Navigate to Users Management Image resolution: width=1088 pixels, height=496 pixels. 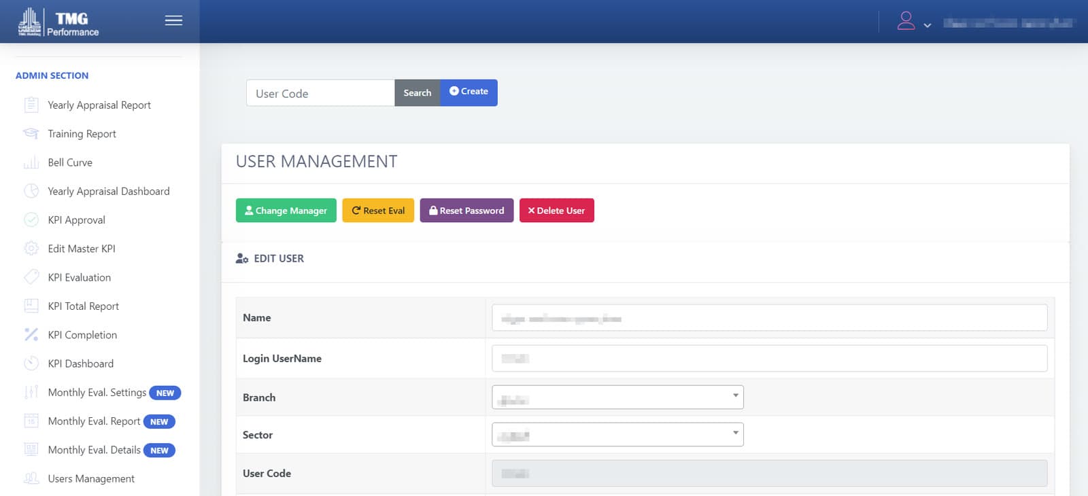click(91, 478)
